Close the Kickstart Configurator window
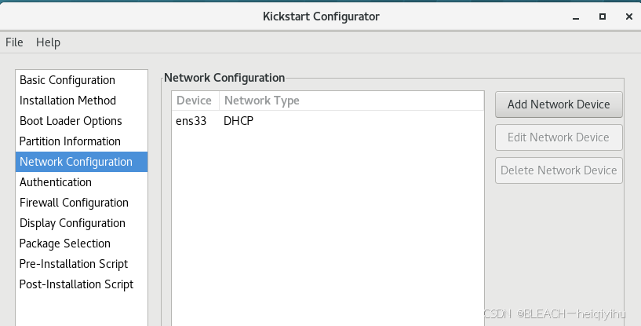The image size is (641, 326). 629,16
